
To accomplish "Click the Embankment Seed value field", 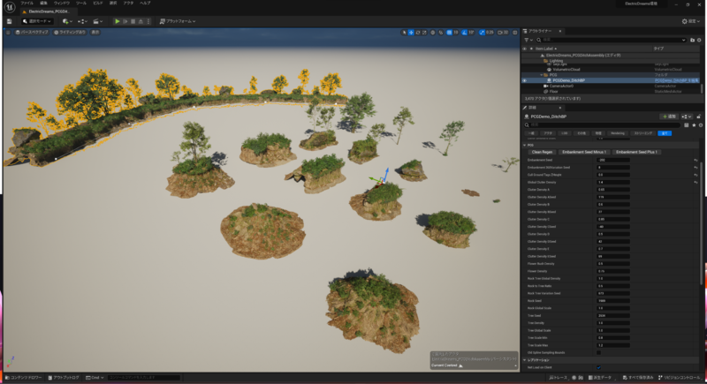I will [x=612, y=160].
